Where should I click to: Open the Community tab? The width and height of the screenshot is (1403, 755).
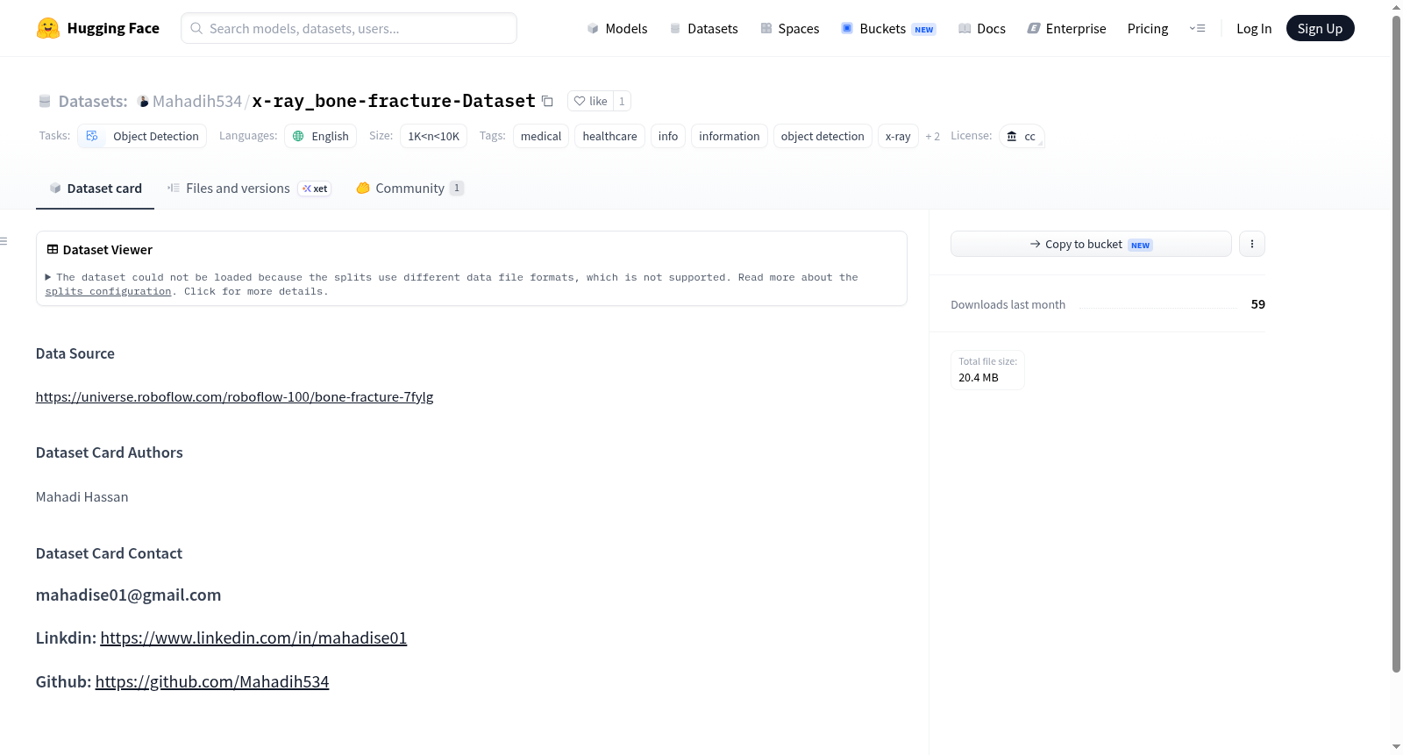[x=410, y=188]
